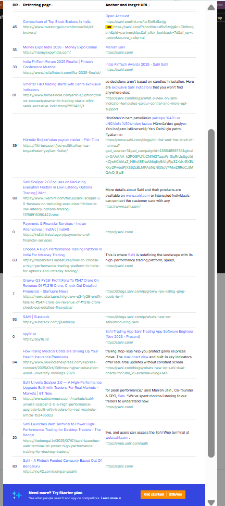Sort by the DR column header
The height and width of the screenshot is (506, 225).
pos(16,5)
